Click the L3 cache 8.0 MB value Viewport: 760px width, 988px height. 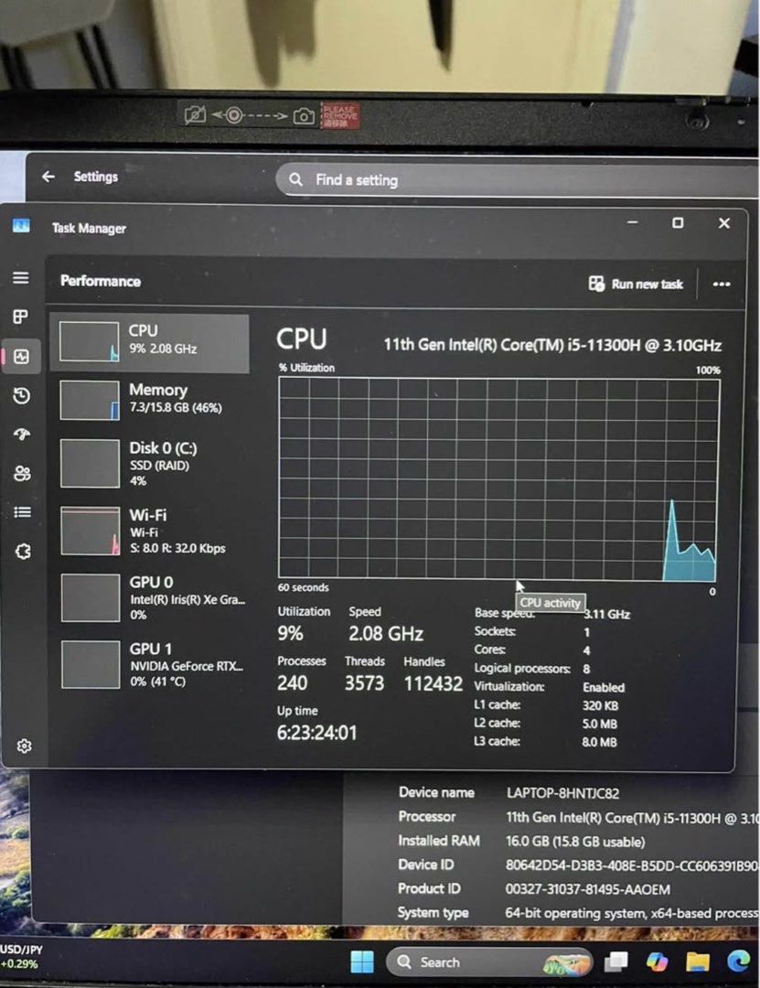point(599,742)
